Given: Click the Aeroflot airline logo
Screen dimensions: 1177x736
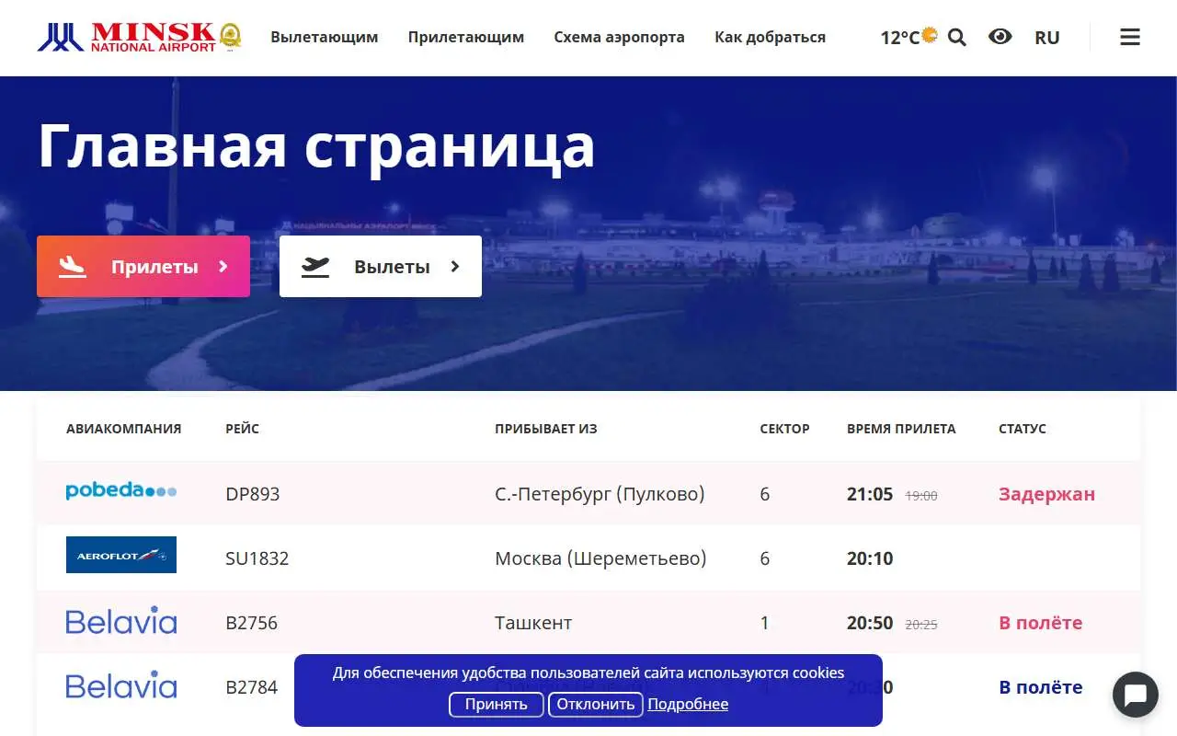Looking at the screenshot, I should click(121, 555).
